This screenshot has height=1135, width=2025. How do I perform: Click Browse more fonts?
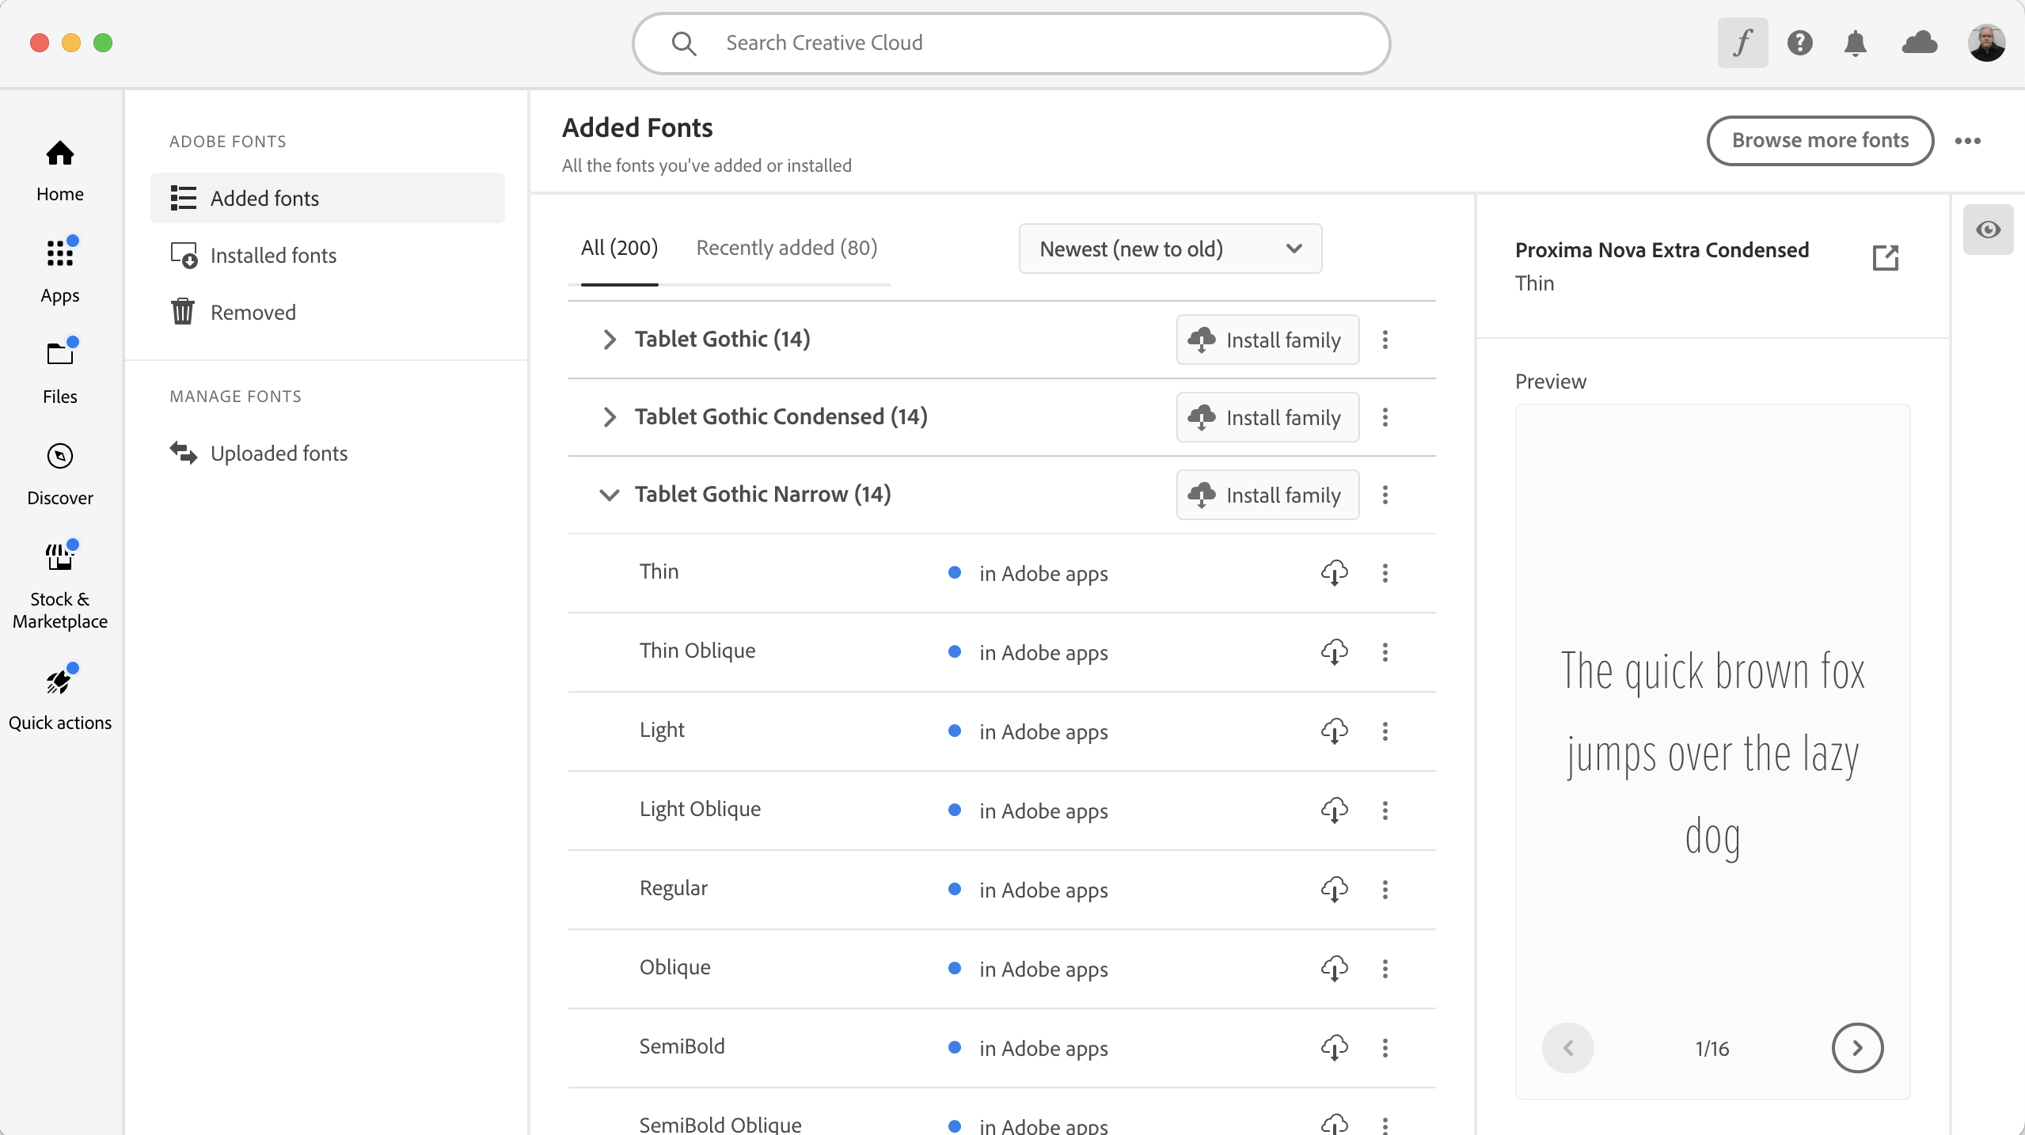point(1818,140)
